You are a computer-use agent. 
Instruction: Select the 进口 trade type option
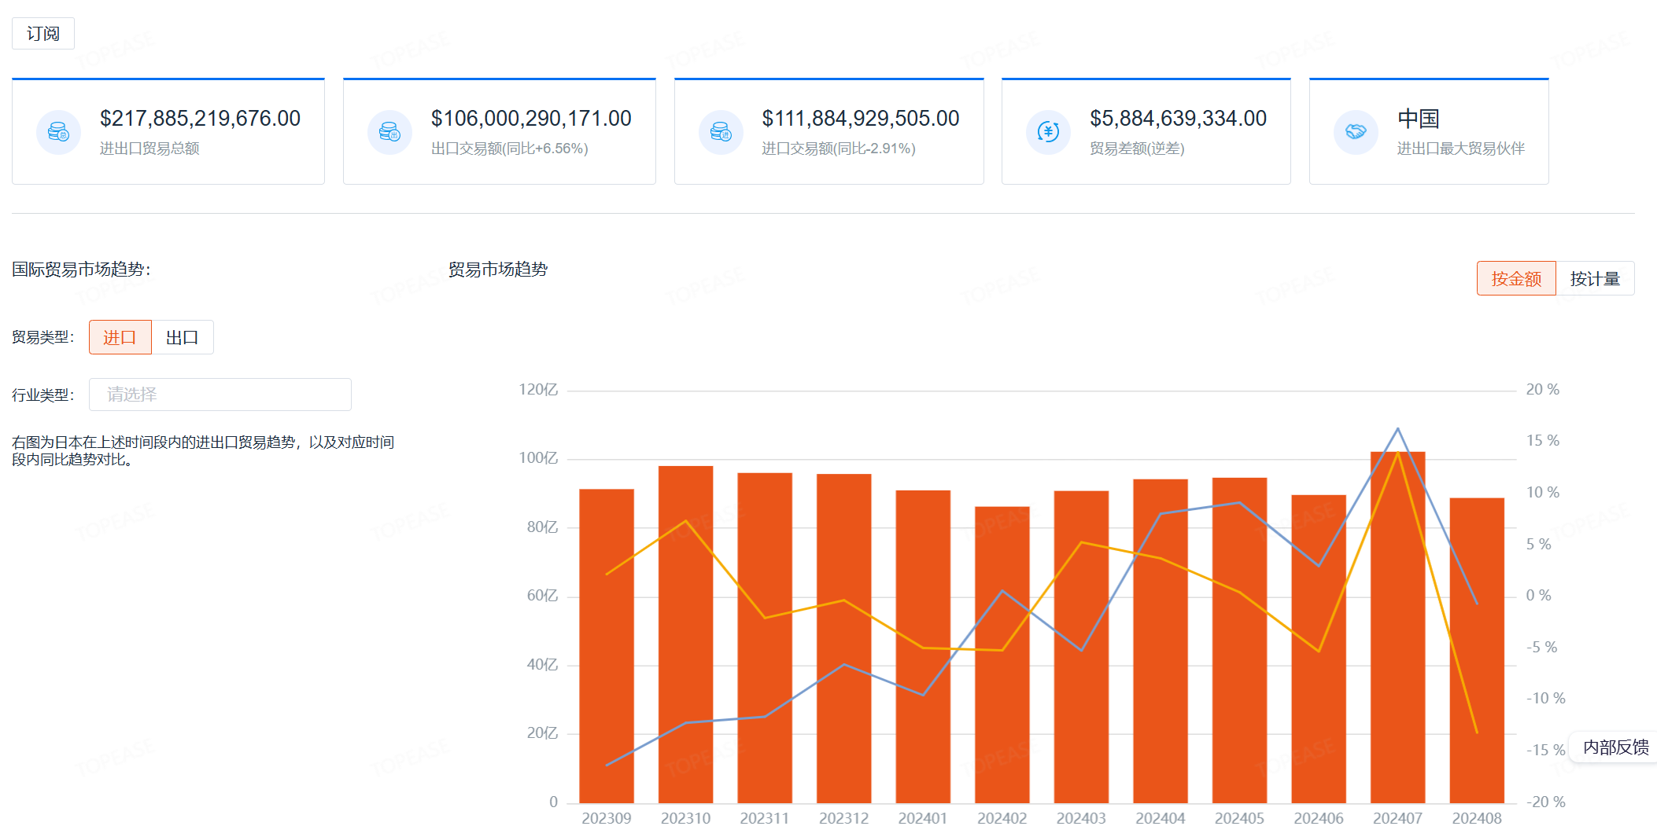tap(120, 337)
